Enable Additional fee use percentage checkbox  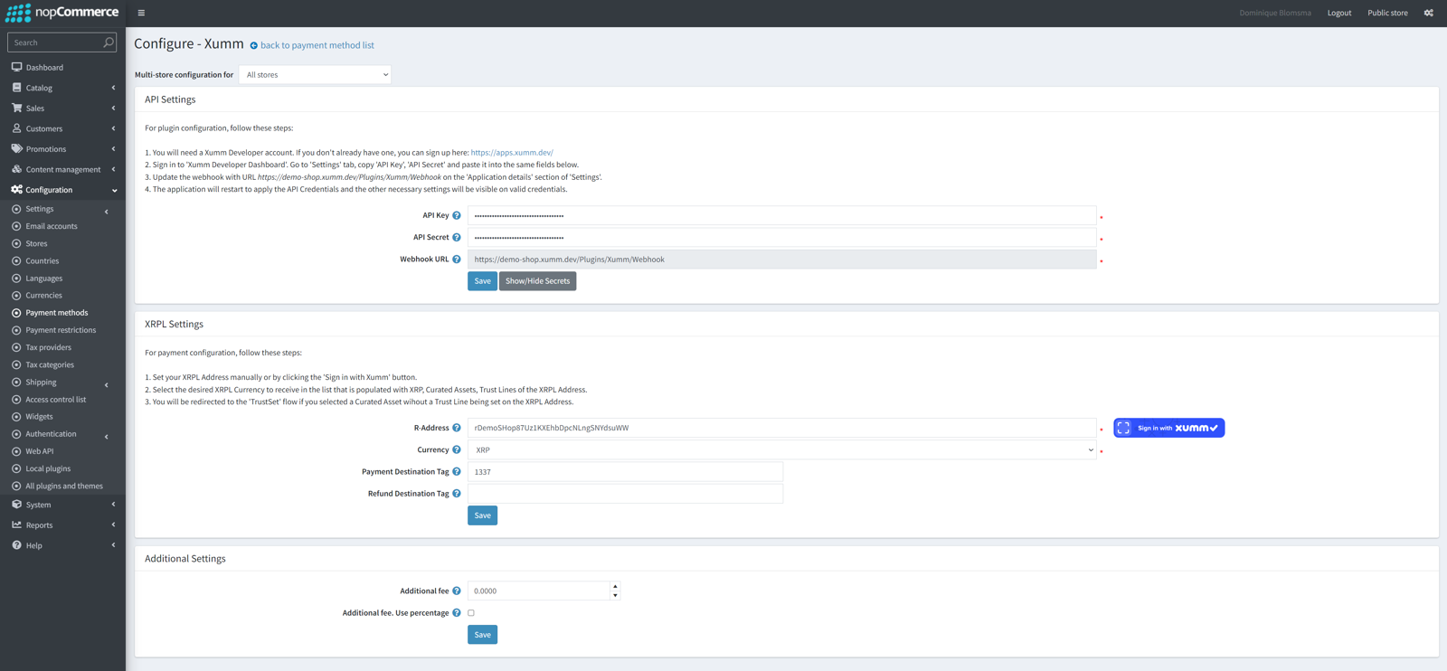point(471,613)
